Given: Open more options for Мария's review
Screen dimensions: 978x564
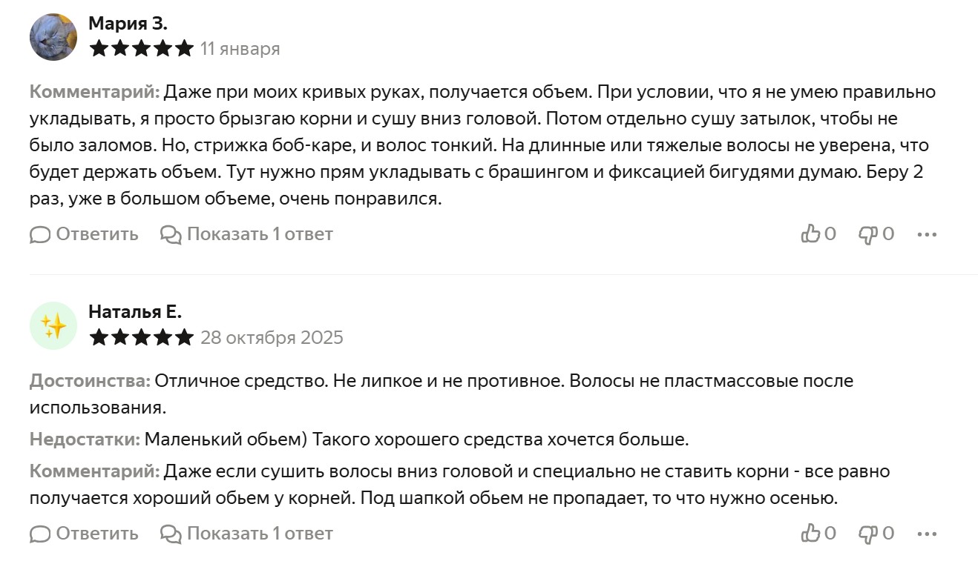Looking at the screenshot, I should 927,234.
